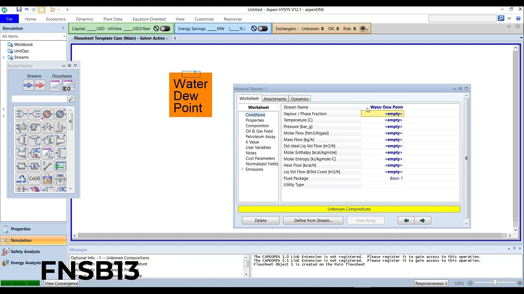The width and height of the screenshot is (524, 294).
Task: Open the Properties environment
Action: (x=34, y=229)
